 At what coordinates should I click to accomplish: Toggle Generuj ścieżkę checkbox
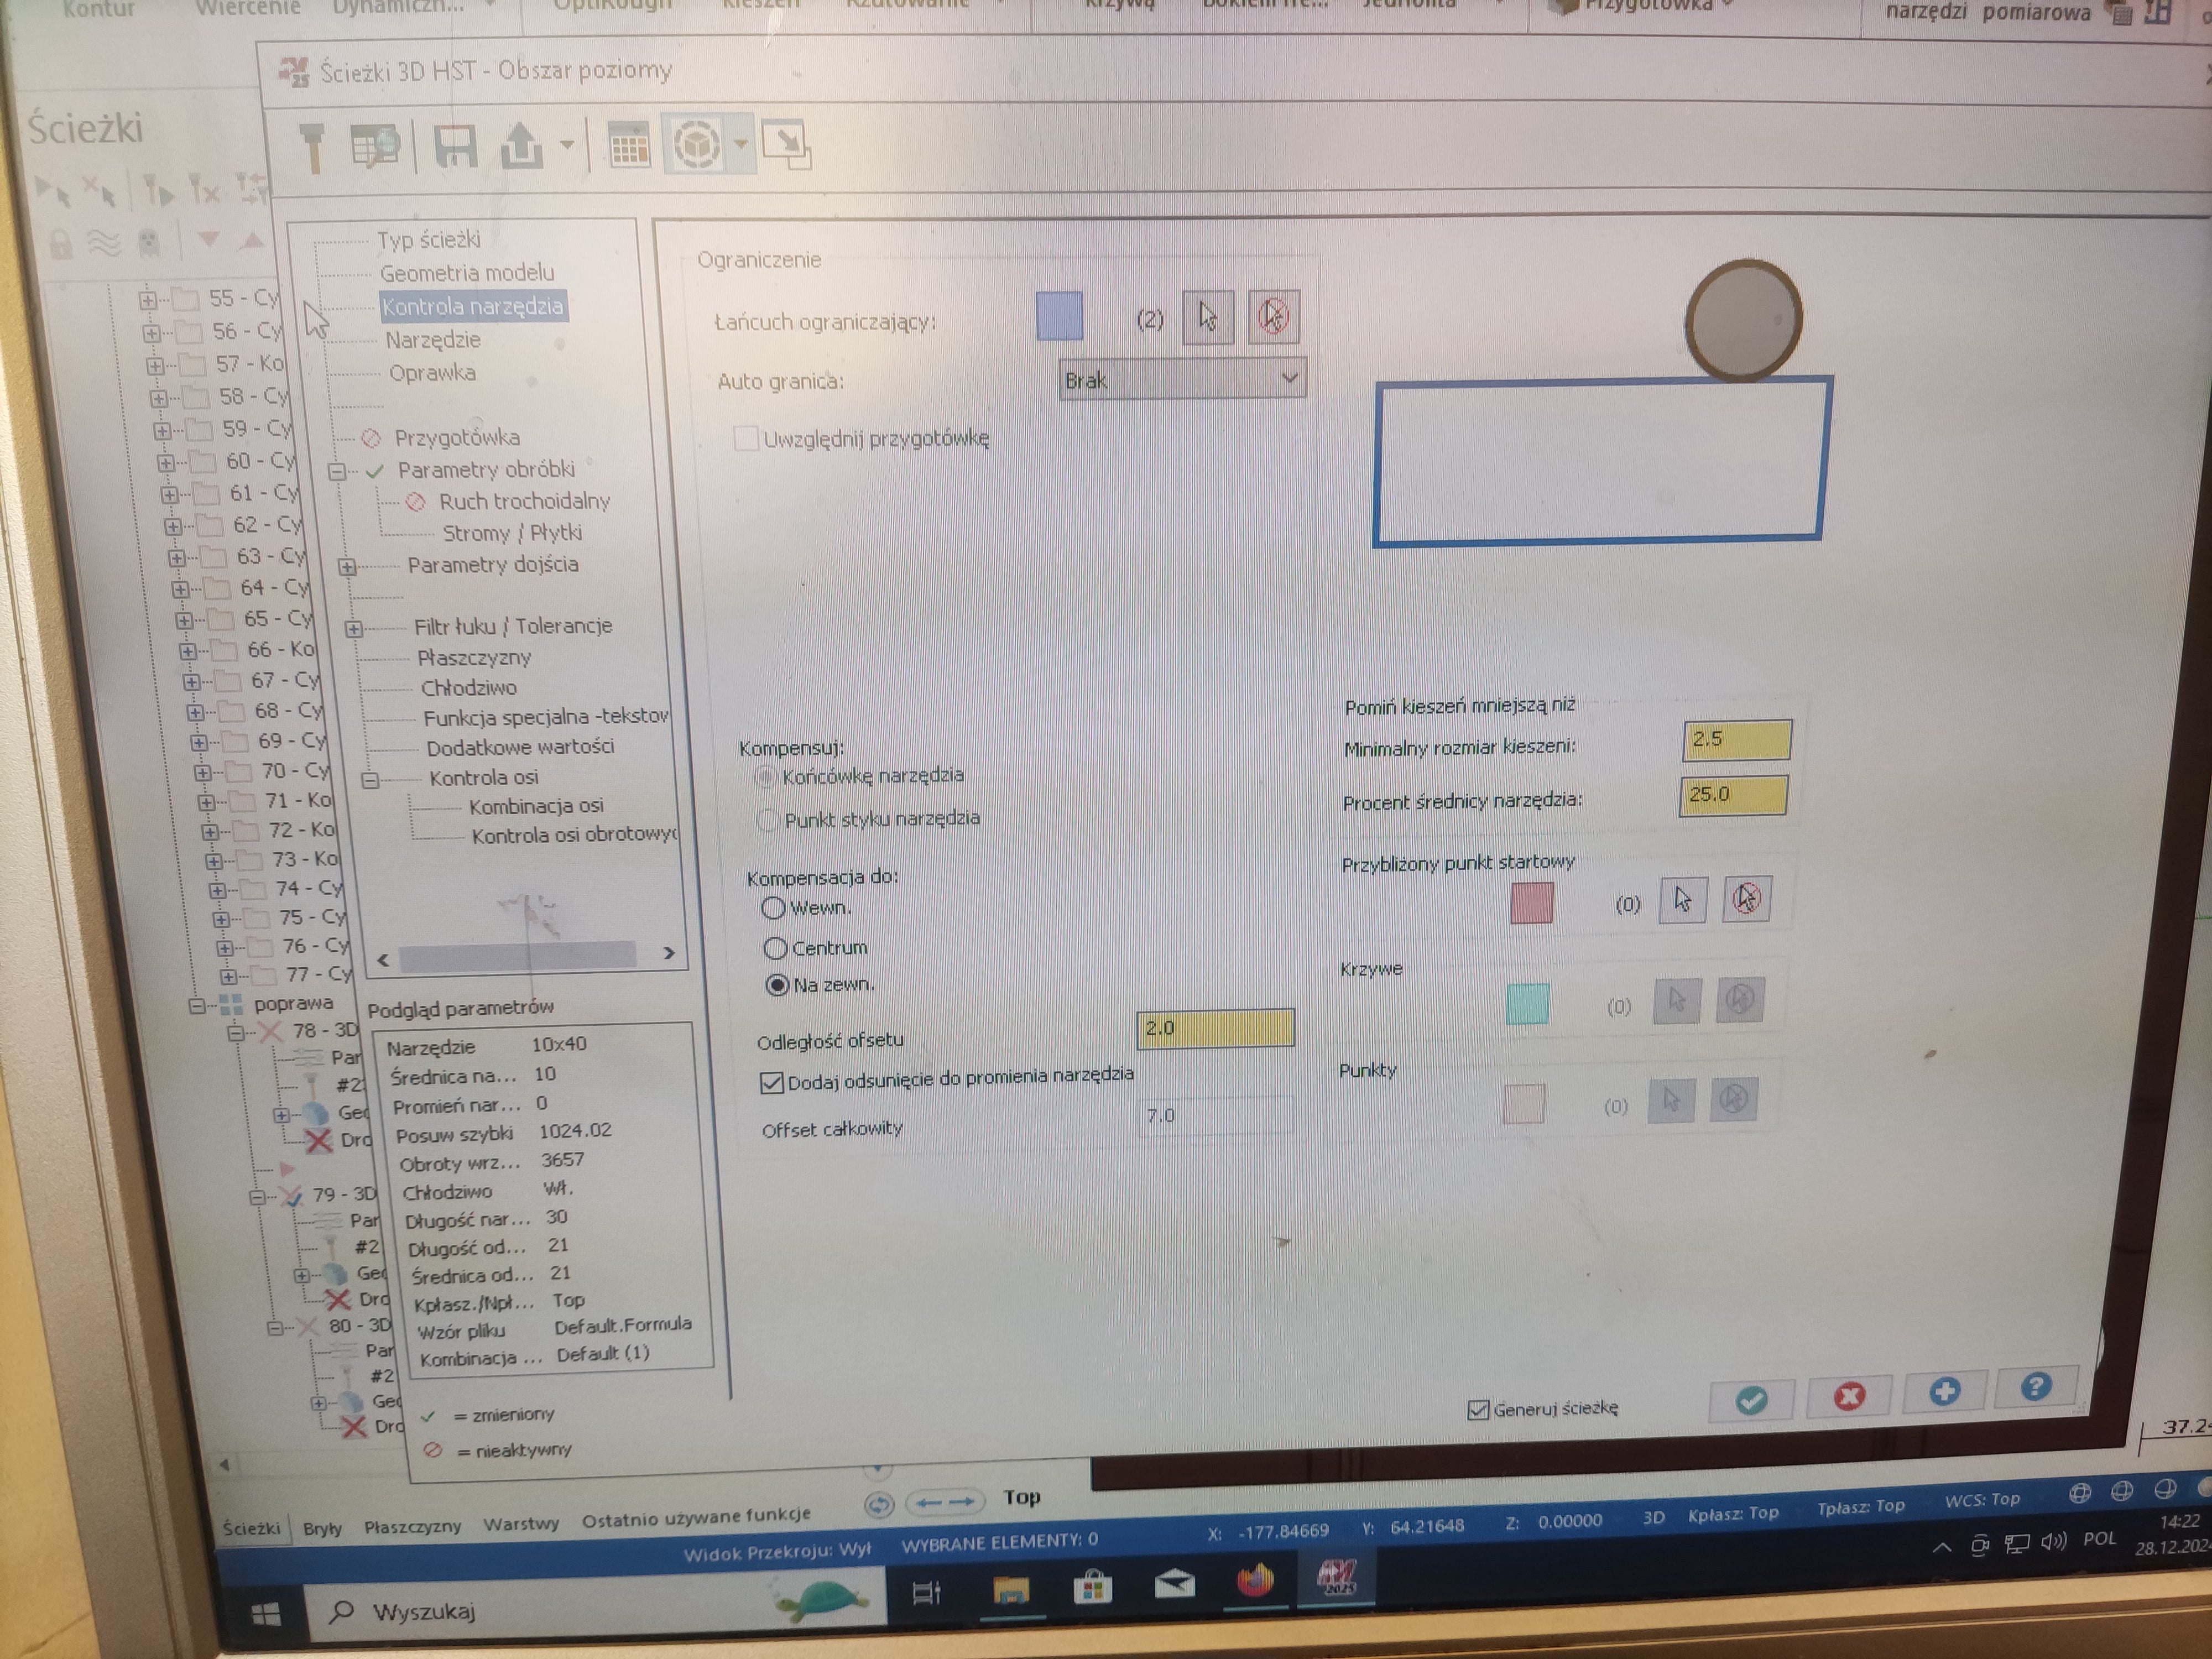(x=1478, y=1410)
